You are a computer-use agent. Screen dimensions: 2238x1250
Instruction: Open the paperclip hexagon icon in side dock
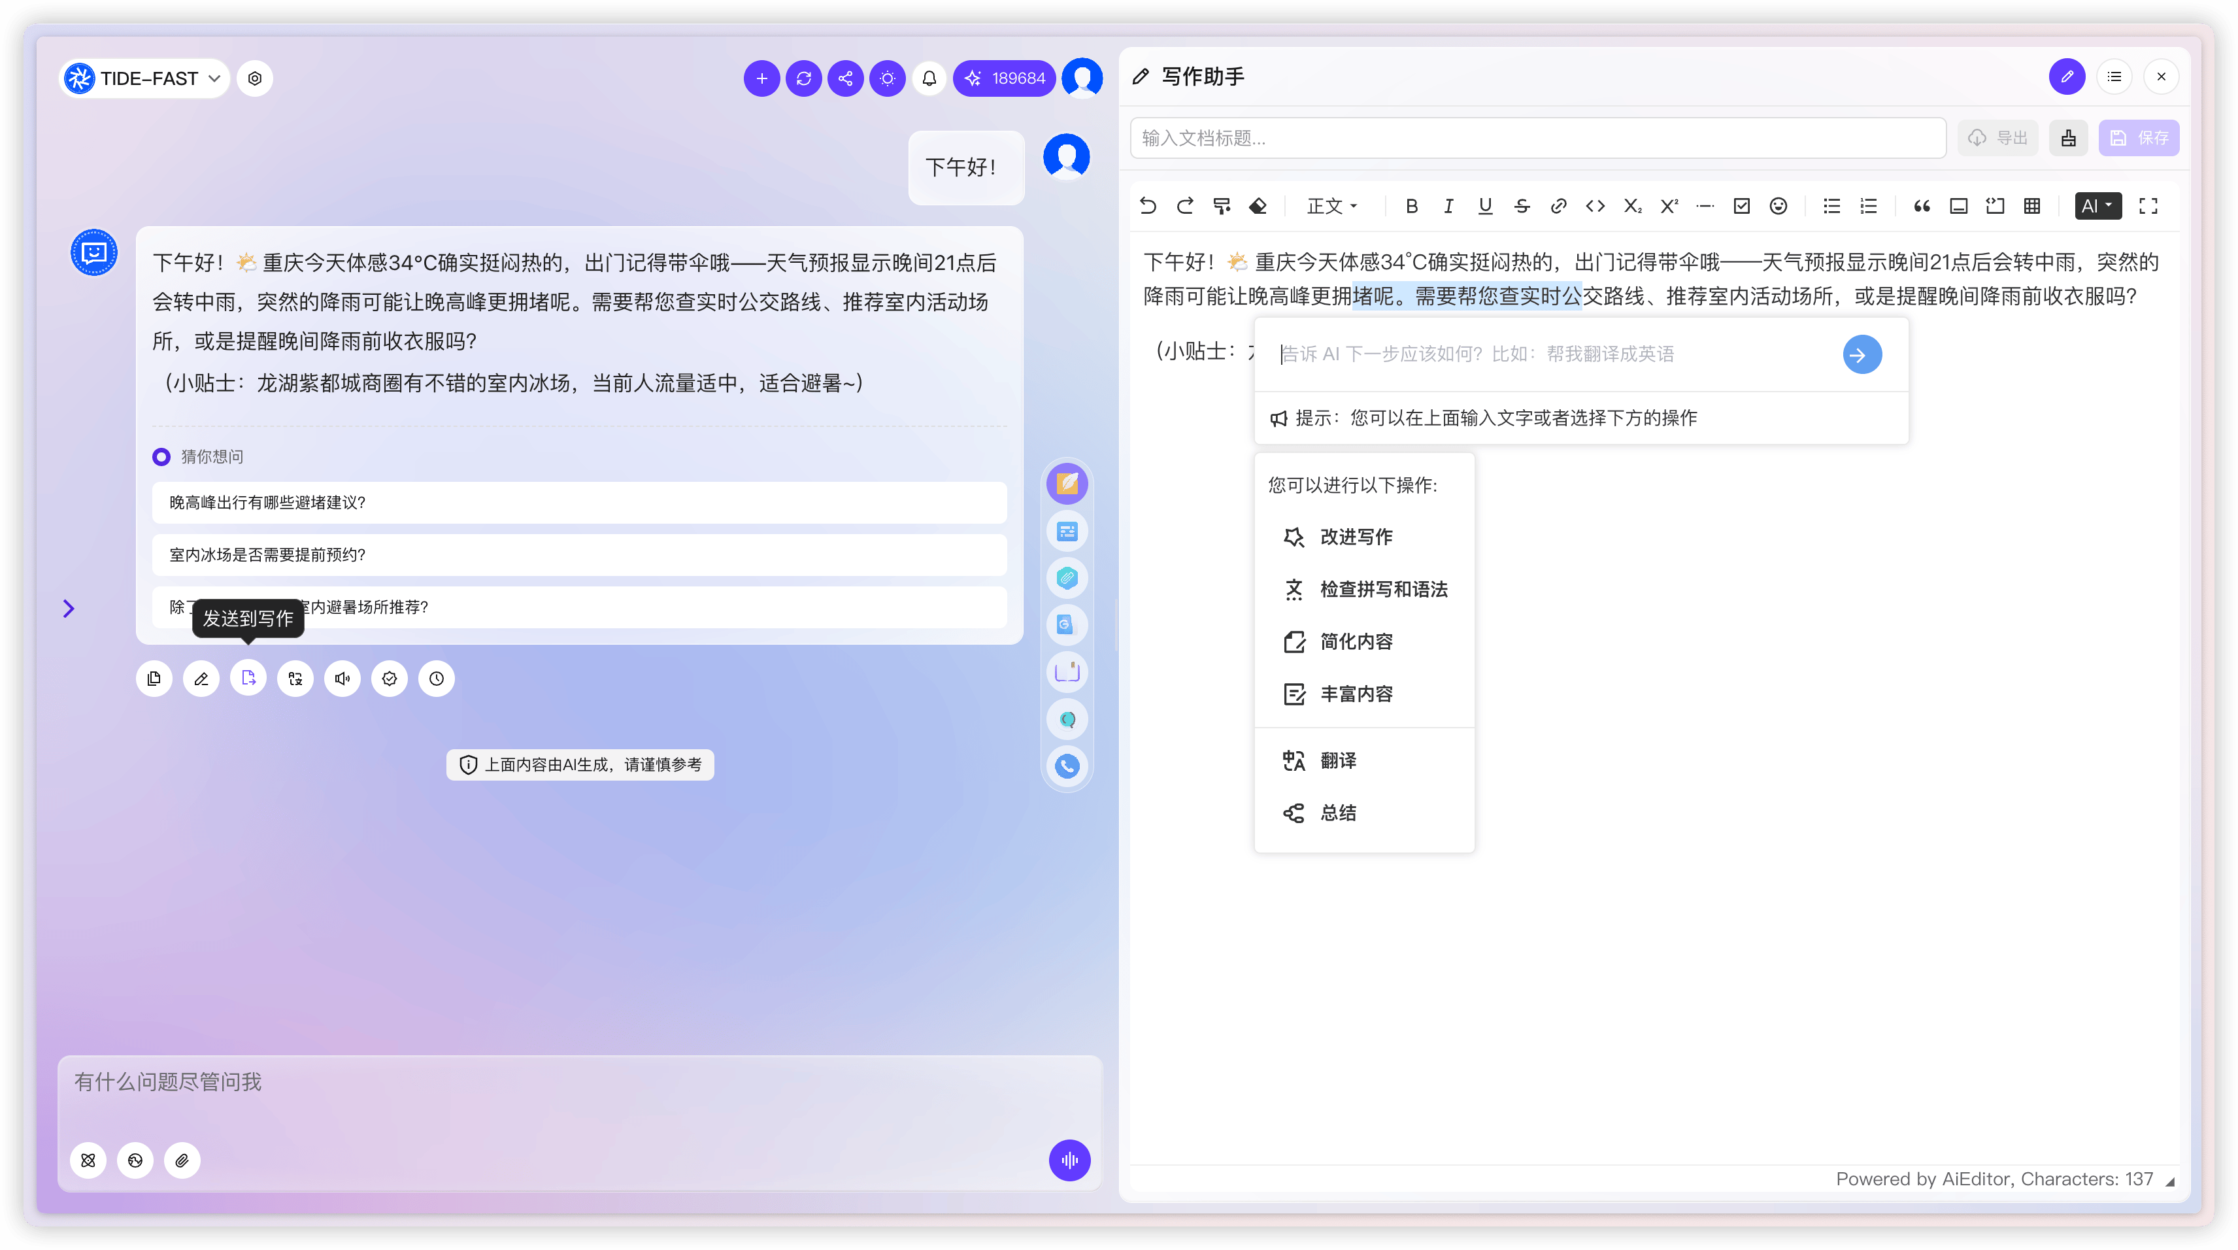click(1067, 578)
